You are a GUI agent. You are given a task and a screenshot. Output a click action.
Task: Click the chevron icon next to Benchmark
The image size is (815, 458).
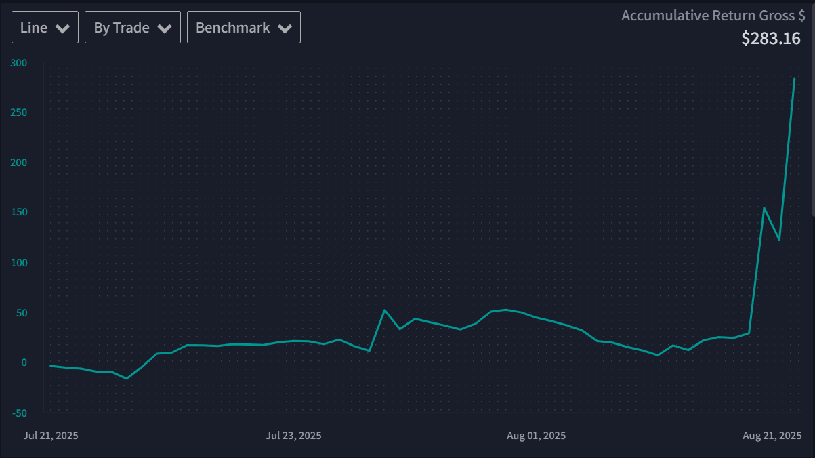click(x=285, y=28)
